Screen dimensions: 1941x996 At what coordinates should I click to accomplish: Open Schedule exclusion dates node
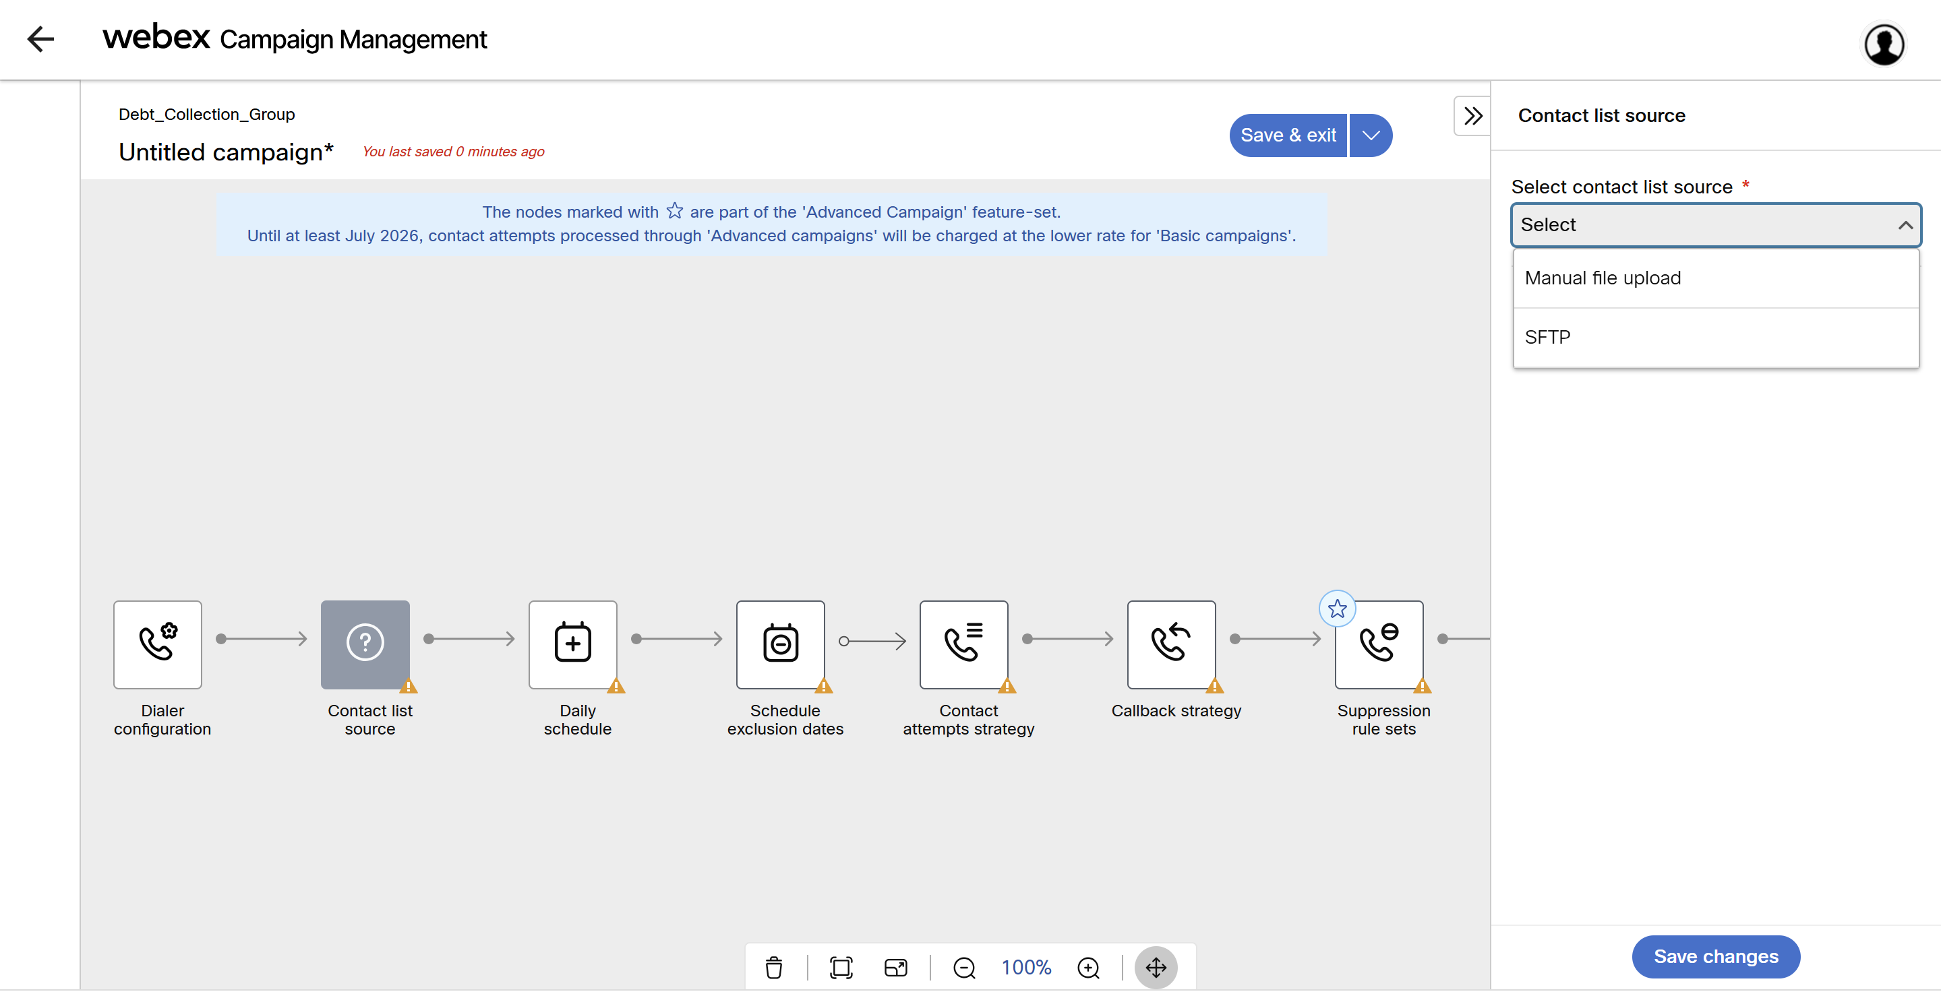(x=780, y=644)
